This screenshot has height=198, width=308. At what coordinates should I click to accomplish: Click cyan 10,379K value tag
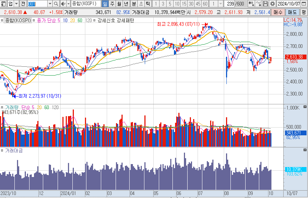[x=295, y=169]
